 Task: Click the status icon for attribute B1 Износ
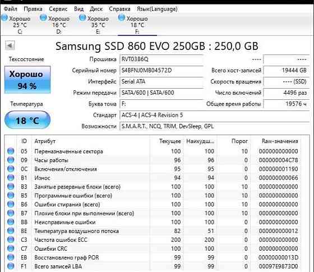11,177
